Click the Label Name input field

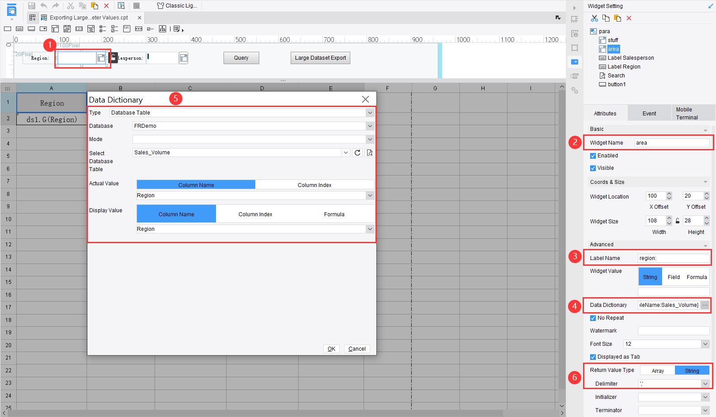674,258
